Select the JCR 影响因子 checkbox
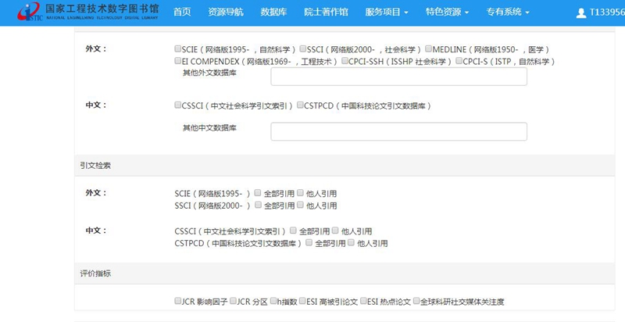 click(x=178, y=301)
